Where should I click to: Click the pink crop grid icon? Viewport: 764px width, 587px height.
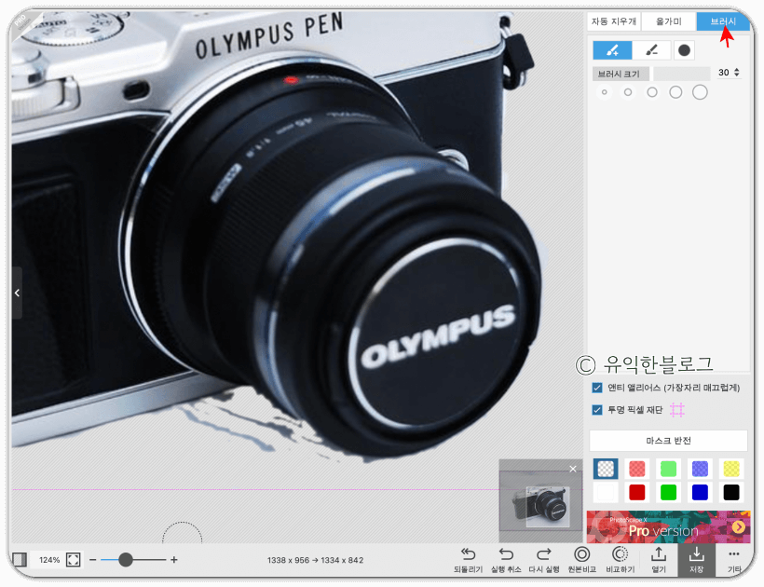pyautogui.click(x=677, y=410)
